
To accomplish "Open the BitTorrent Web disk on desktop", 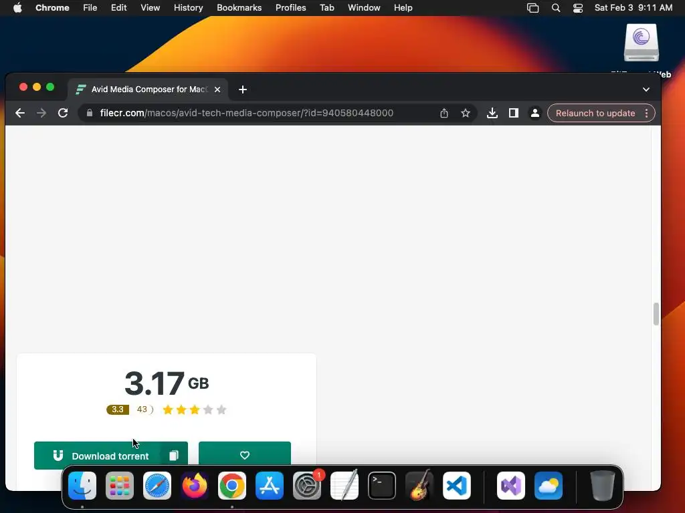I will pos(641,43).
